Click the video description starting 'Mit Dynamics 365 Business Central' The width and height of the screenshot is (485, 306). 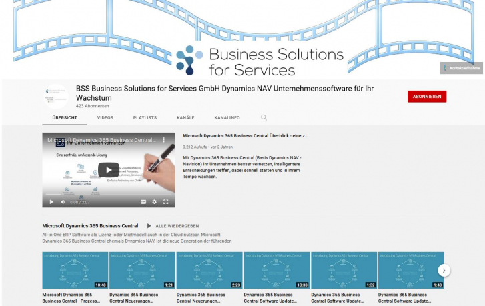(242, 167)
